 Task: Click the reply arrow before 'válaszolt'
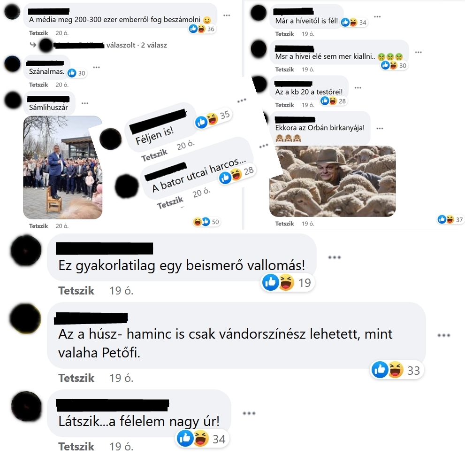click(x=33, y=45)
